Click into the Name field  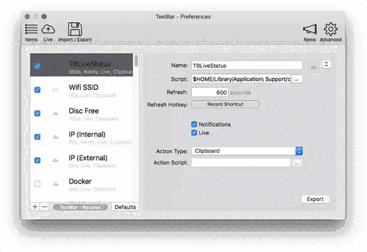(x=247, y=65)
